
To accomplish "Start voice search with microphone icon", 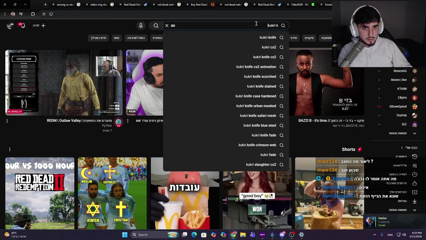I will click(x=141, y=25).
